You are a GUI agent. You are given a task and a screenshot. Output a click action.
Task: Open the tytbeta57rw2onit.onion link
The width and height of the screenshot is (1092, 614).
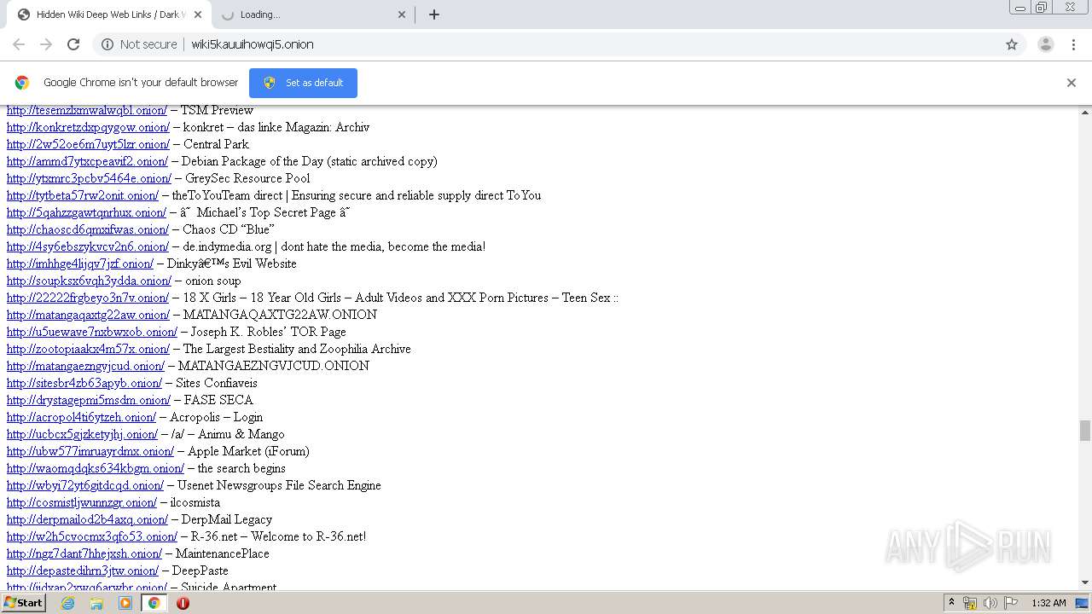[x=83, y=195]
